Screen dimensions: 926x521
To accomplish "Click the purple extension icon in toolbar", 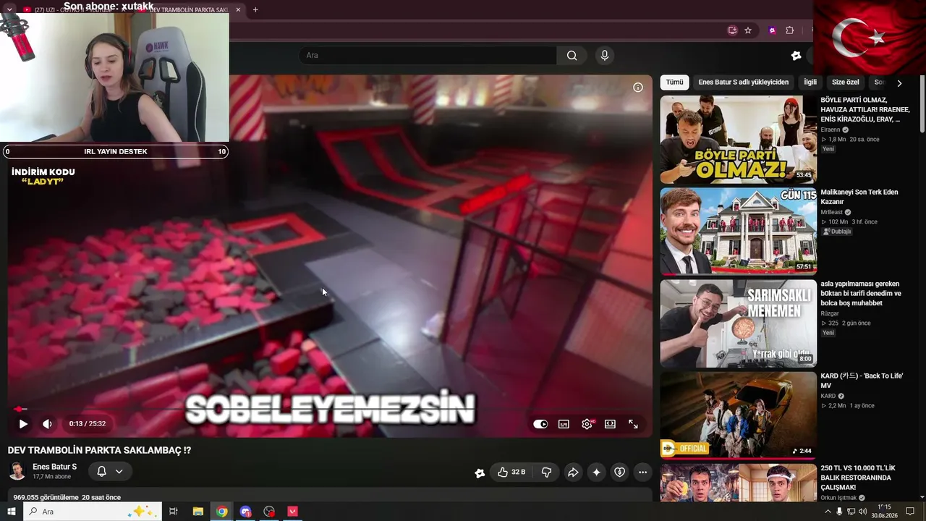I will (x=772, y=30).
